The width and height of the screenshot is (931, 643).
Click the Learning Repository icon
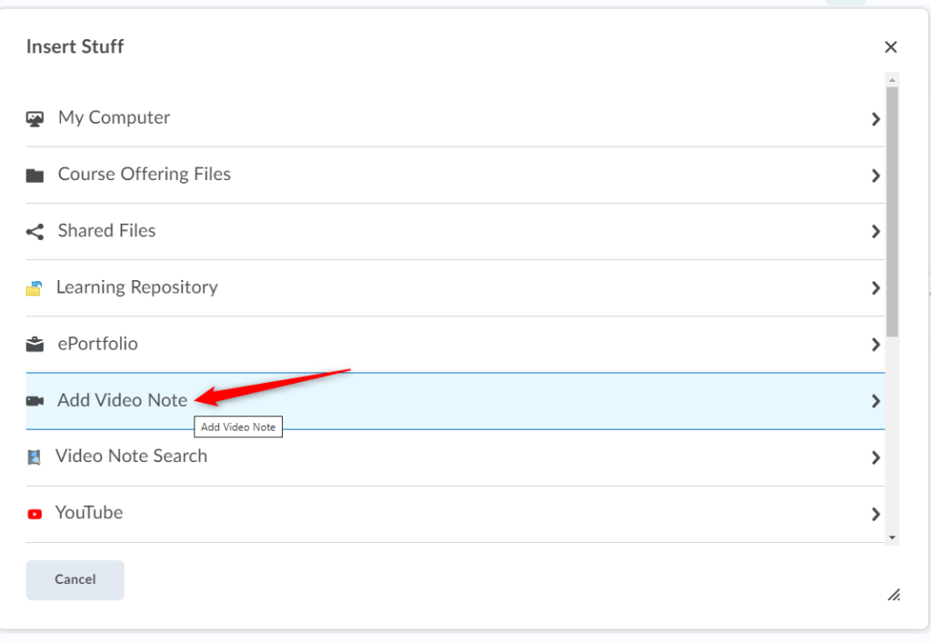34,289
